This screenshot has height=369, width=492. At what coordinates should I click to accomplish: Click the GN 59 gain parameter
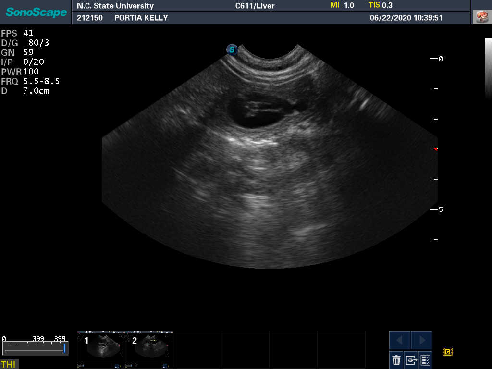[17, 52]
